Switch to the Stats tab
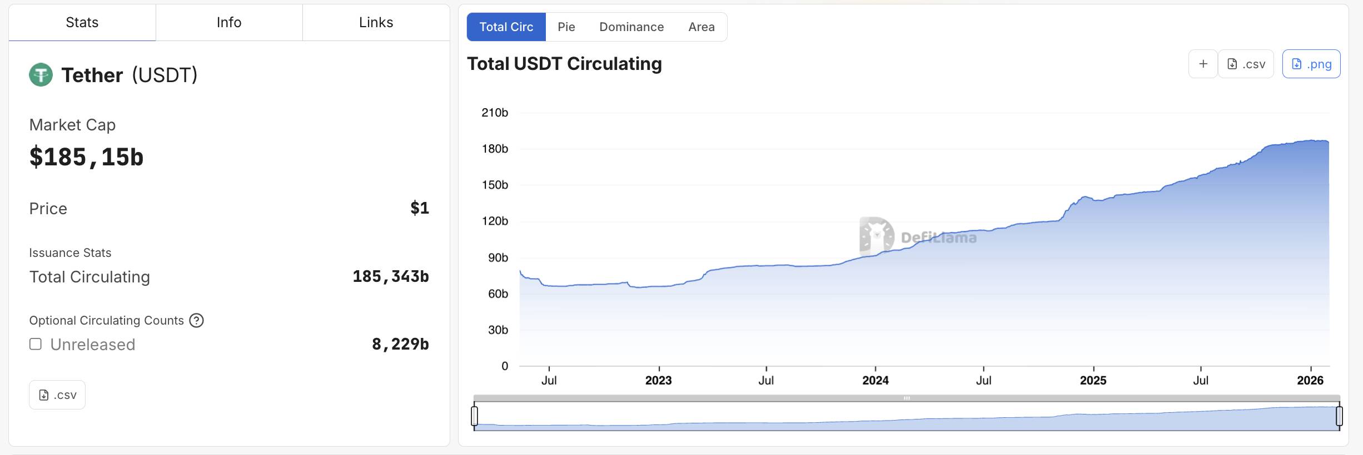Viewport: 1363px width, 455px height. point(82,23)
